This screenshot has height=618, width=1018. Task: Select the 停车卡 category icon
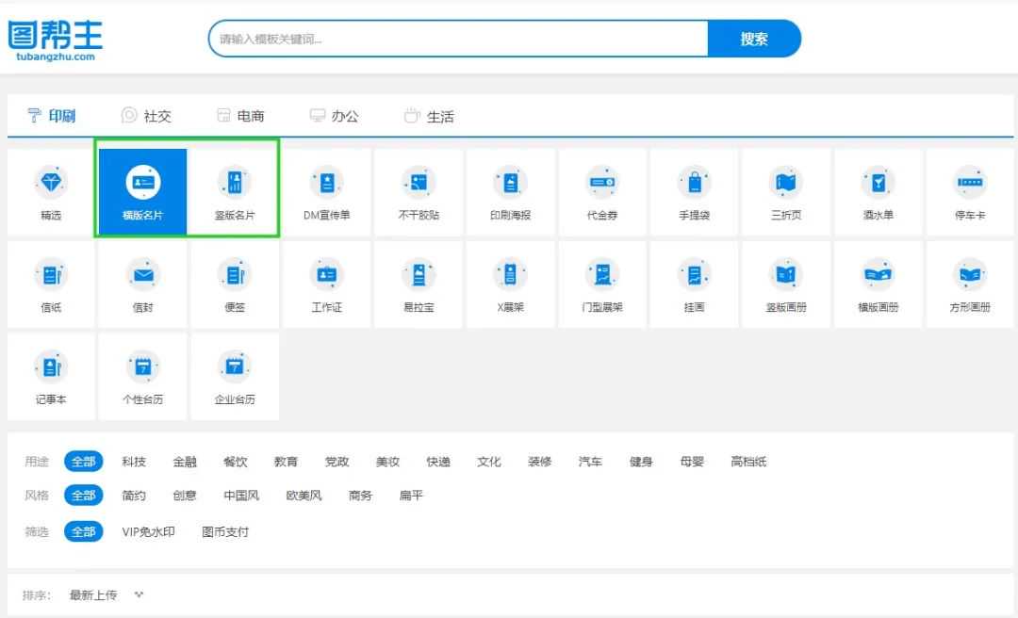coord(970,182)
